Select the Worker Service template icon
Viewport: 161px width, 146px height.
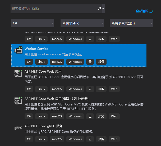click(x=18, y=50)
